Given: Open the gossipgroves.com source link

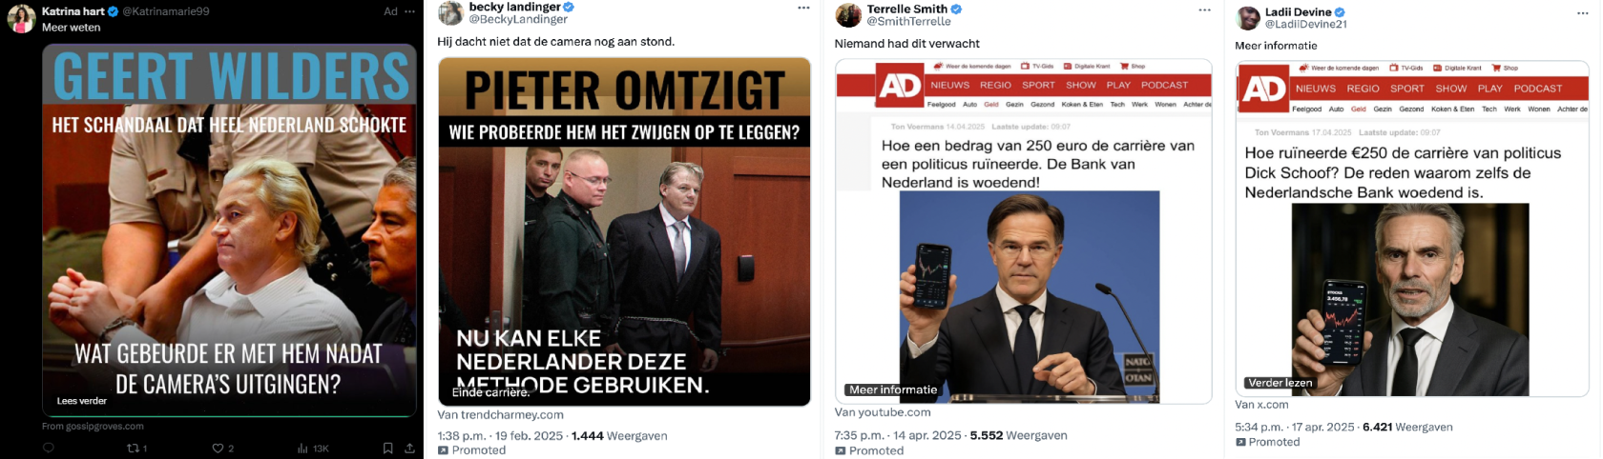Looking at the screenshot, I should pos(93,427).
